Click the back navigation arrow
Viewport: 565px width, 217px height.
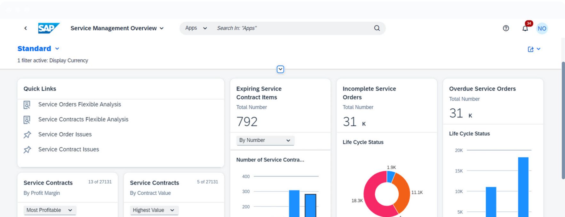coord(26,28)
